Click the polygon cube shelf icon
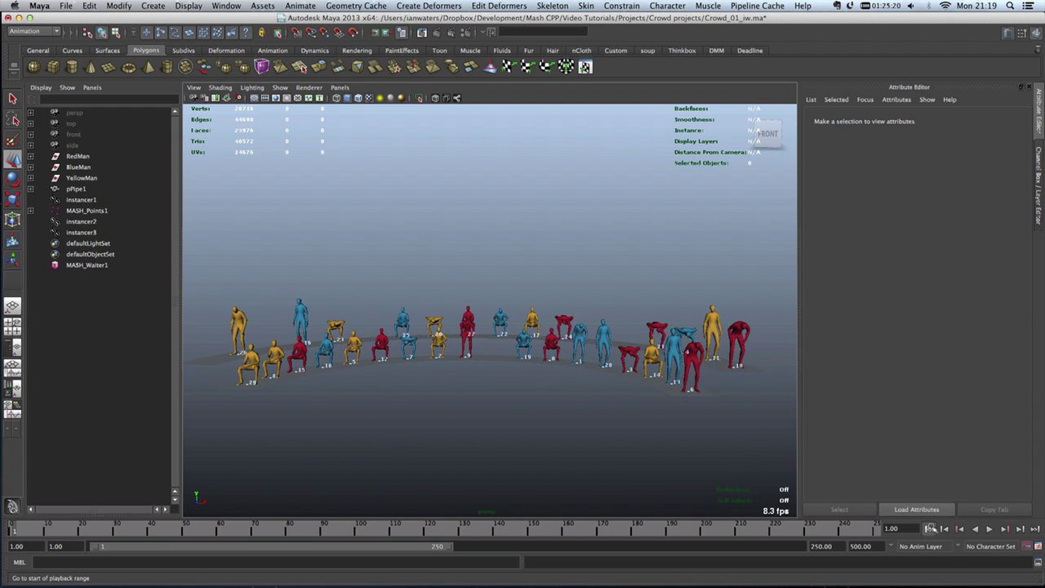 click(53, 67)
